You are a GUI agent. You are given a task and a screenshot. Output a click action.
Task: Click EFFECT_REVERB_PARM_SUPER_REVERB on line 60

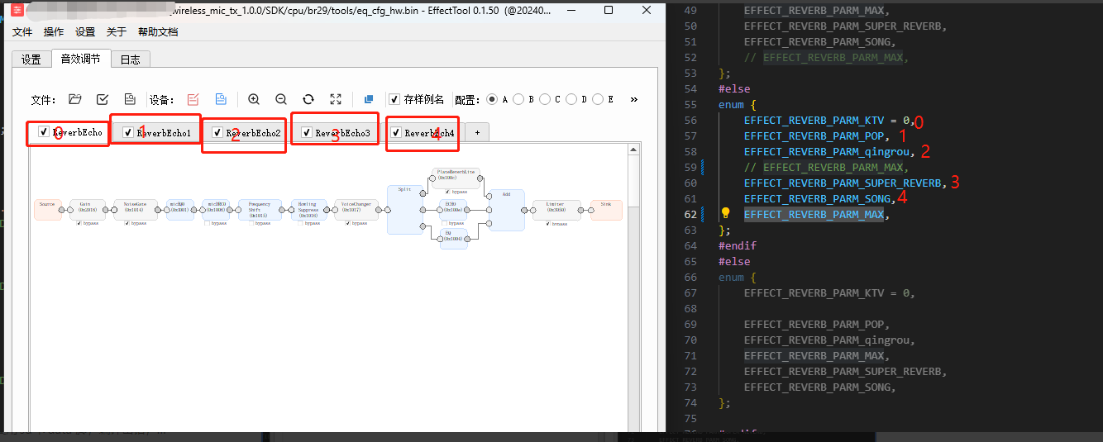point(843,183)
